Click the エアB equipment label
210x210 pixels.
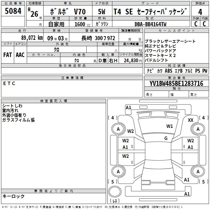tap(179, 71)
